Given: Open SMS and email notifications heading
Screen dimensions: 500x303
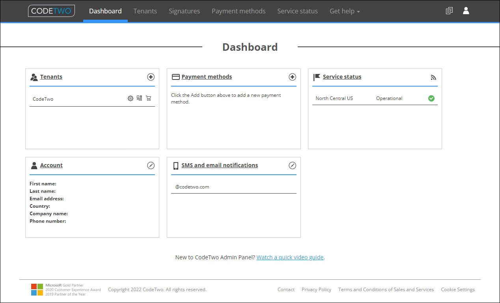Looking at the screenshot, I should tap(220, 165).
